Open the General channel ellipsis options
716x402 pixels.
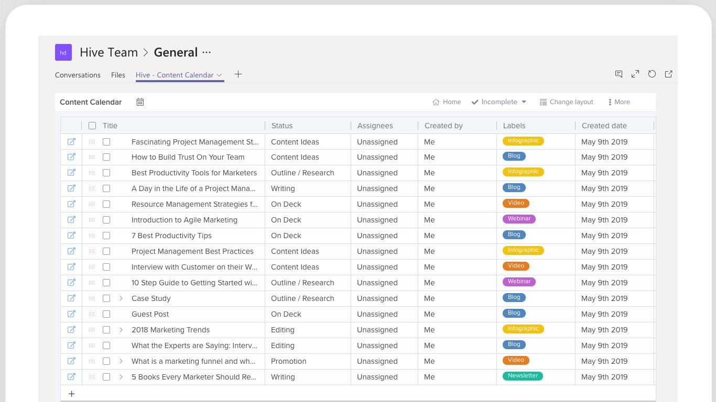(207, 52)
